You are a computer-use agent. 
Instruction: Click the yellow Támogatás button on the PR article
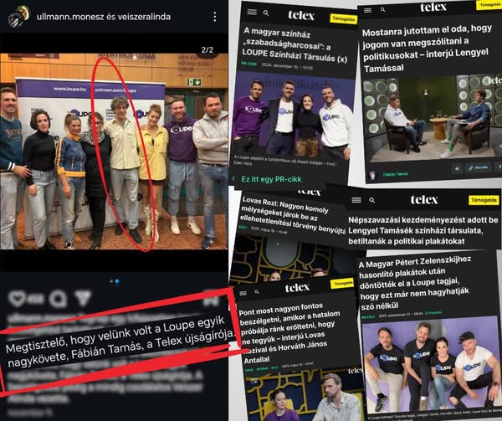[x=343, y=19]
